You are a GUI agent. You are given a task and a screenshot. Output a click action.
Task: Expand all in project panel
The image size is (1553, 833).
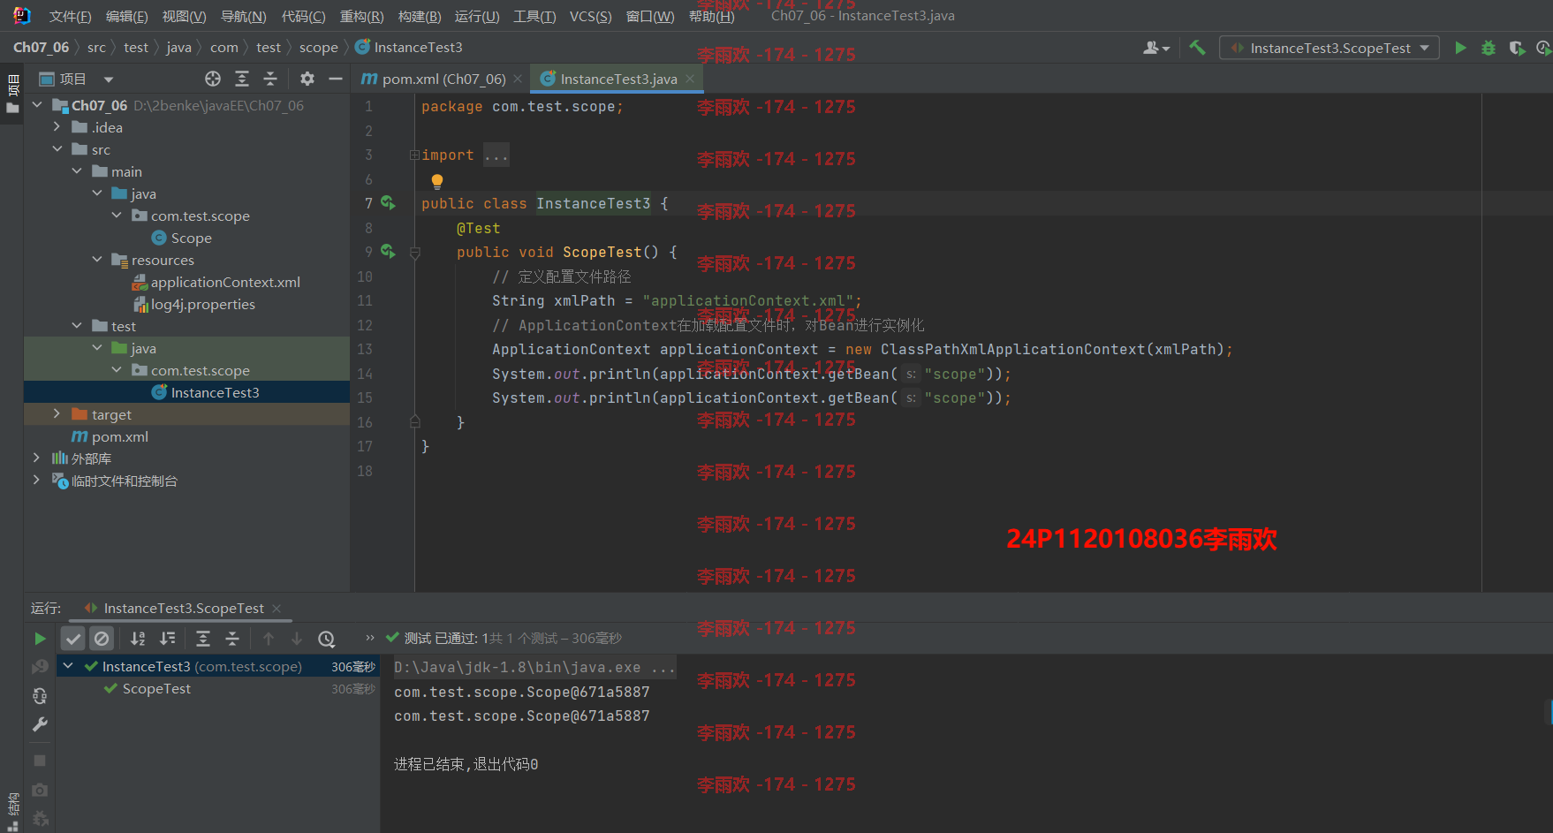(242, 79)
